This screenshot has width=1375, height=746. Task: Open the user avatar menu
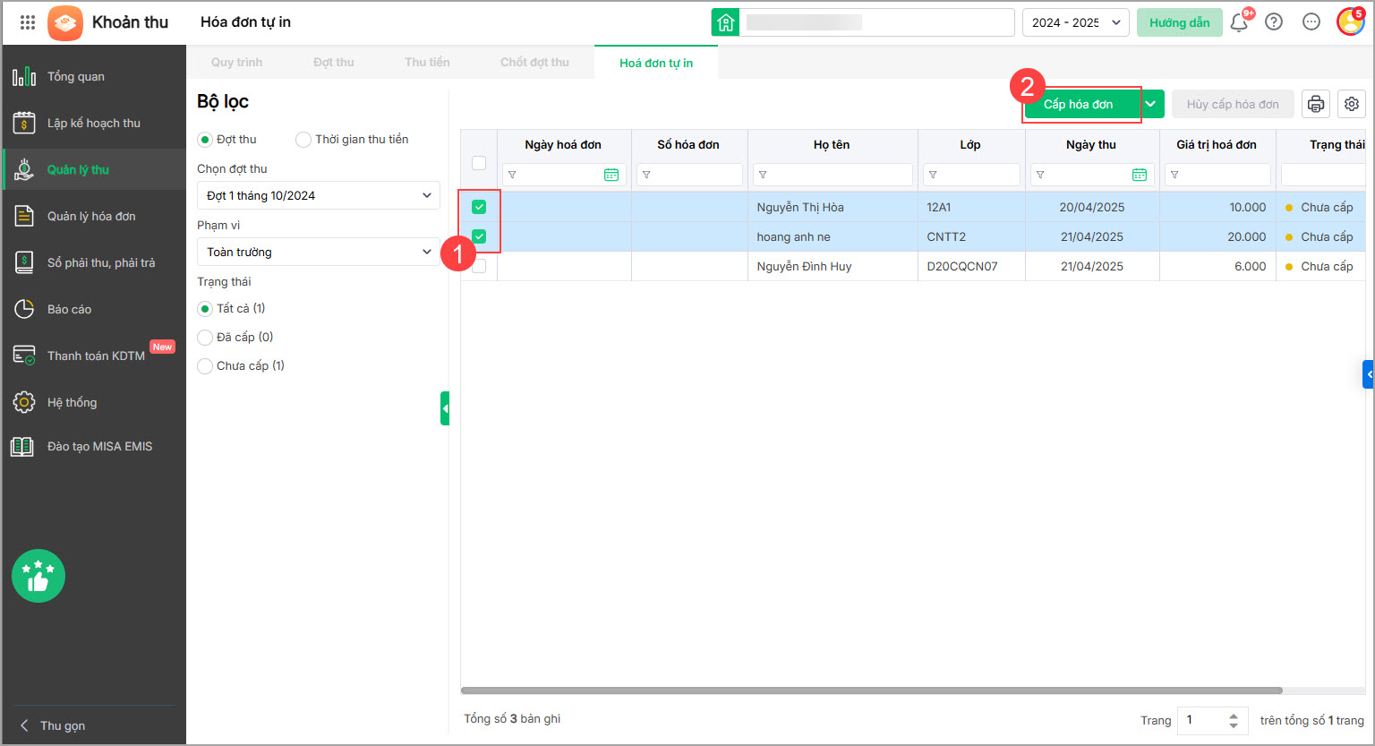[1350, 22]
